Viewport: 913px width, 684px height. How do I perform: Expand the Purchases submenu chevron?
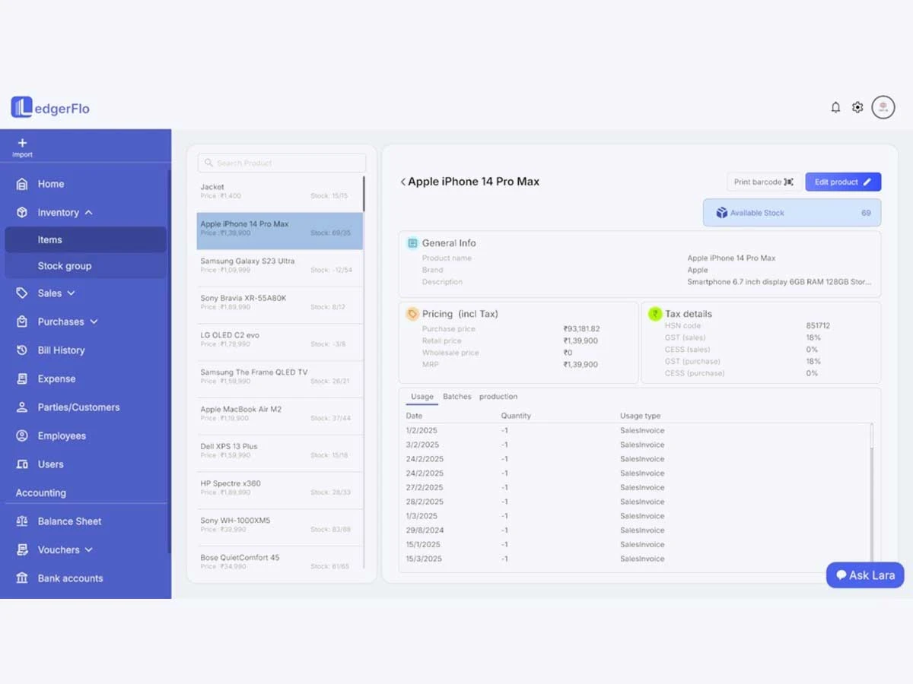point(94,322)
